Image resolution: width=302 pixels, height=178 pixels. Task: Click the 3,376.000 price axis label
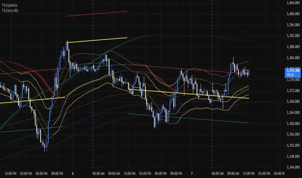tap(293, 80)
